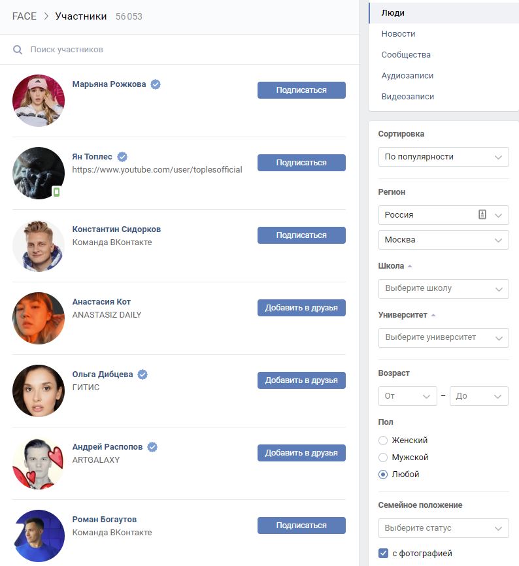Screen dimensions: 519x566
Task: Select the Женский gender radio button
Action: [x=383, y=441]
